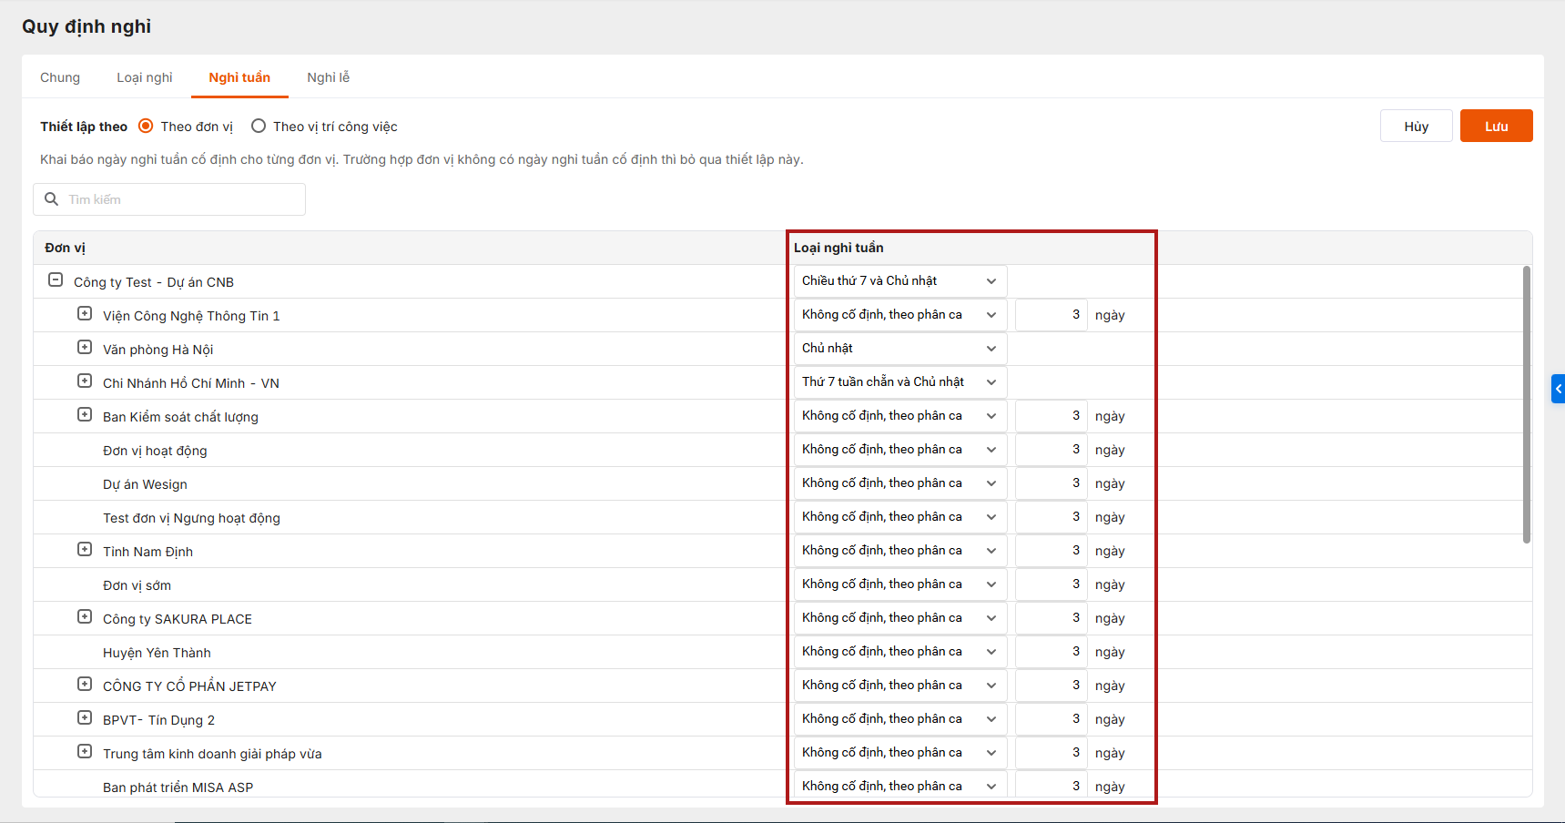Open dropdown for Huyện Yên Thành
Image resolution: width=1565 pixels, height=823 pixels.
pos(900,652)
